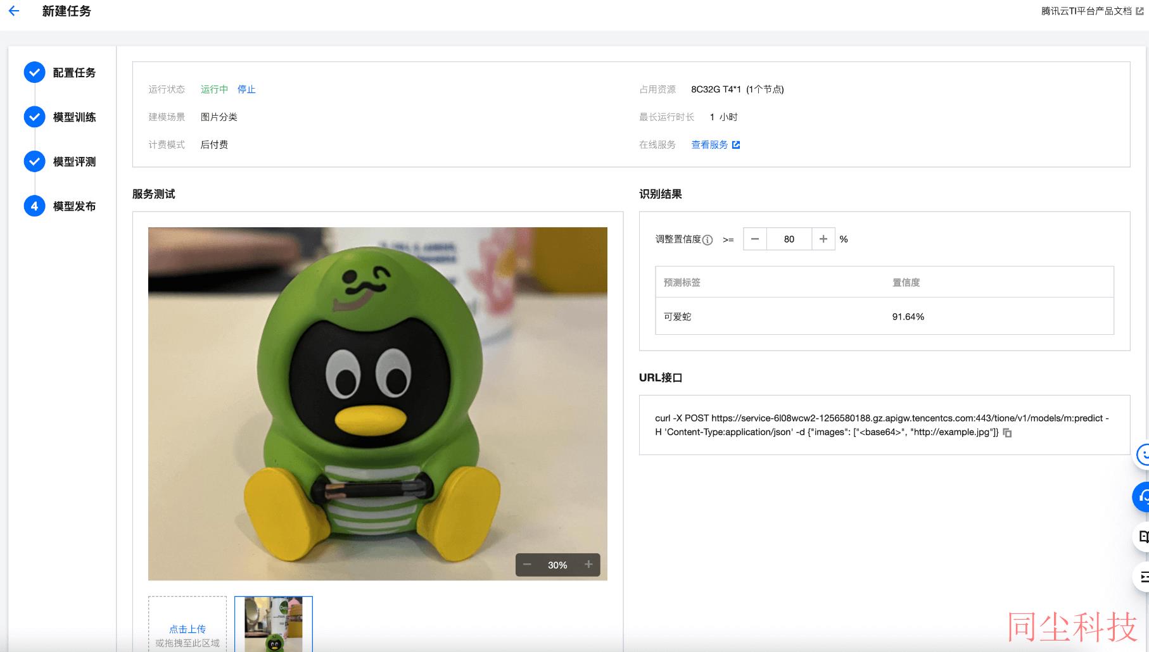The width and height of the screenshot is (1149, 652).
Task: Select the 模型训练 step
Action: (x=74, y=117)
